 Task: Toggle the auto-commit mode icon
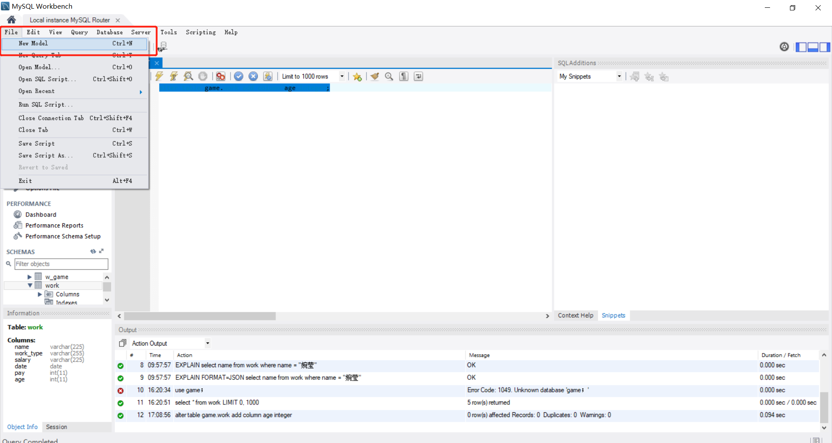point(268,76)
